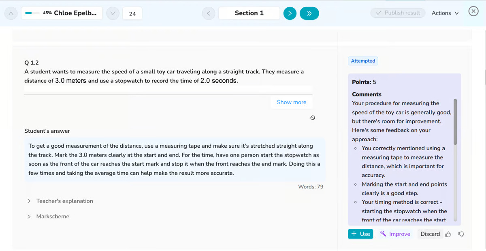Screen dimensions: 486x251
Task: Give thumbs down on the AI comments
Action: click(x=460, y=234)
